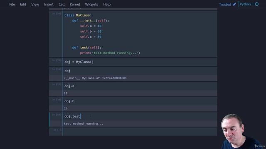The image size is (266, 149).
Task: Click the self.a = 10 line
Action: coord(91,26)
